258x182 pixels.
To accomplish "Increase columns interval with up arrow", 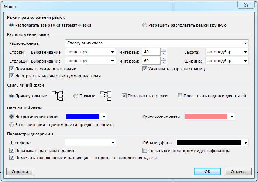I will click(x=164, y=59).
